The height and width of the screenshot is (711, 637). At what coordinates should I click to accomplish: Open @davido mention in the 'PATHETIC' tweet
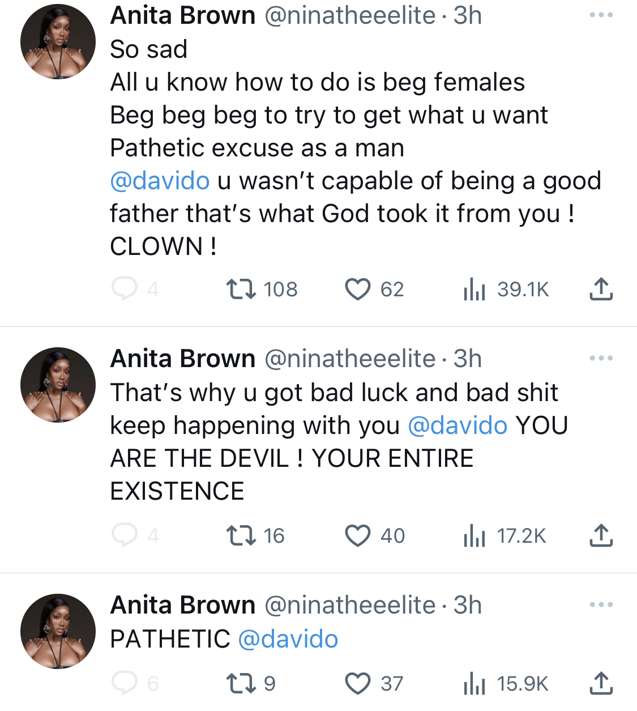click(x=288, y=639)
